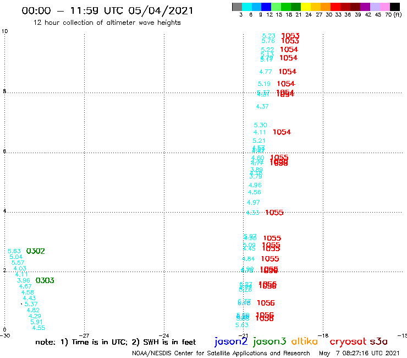The image size is (407, 358).
Task: Click the gray 3 ft legend swatch
Action: [237, 7]
